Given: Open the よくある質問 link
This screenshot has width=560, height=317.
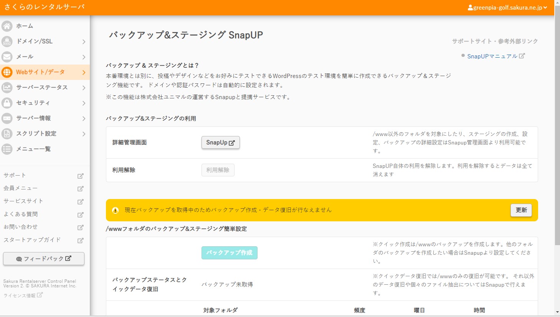Looking at the screenshot, I should coord(21,214).
